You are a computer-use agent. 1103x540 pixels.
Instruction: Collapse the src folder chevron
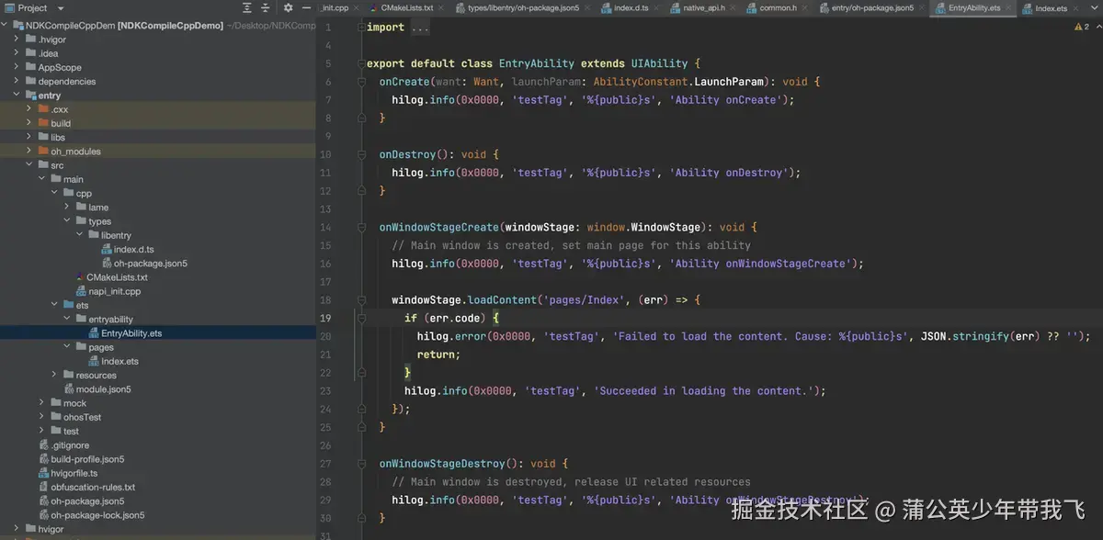point(29,165)
